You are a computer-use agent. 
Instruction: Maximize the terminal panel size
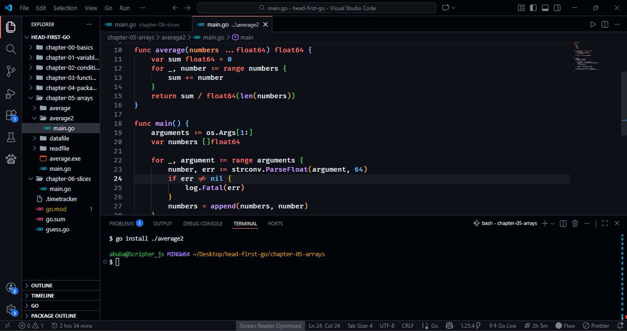[x=605, y=223]
